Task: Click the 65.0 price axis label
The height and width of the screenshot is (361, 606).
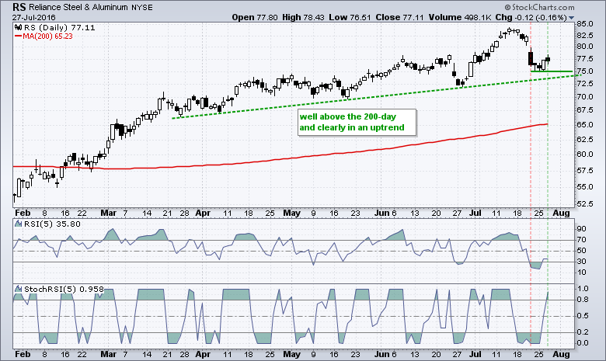Action: pyautogui.click(x=585, y=125)
